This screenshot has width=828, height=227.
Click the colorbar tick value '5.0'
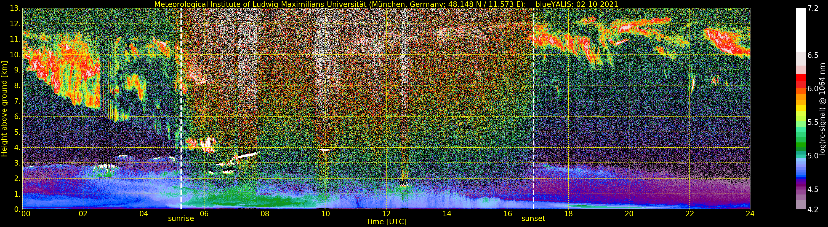pyautogui.click(x=813, y=156)
